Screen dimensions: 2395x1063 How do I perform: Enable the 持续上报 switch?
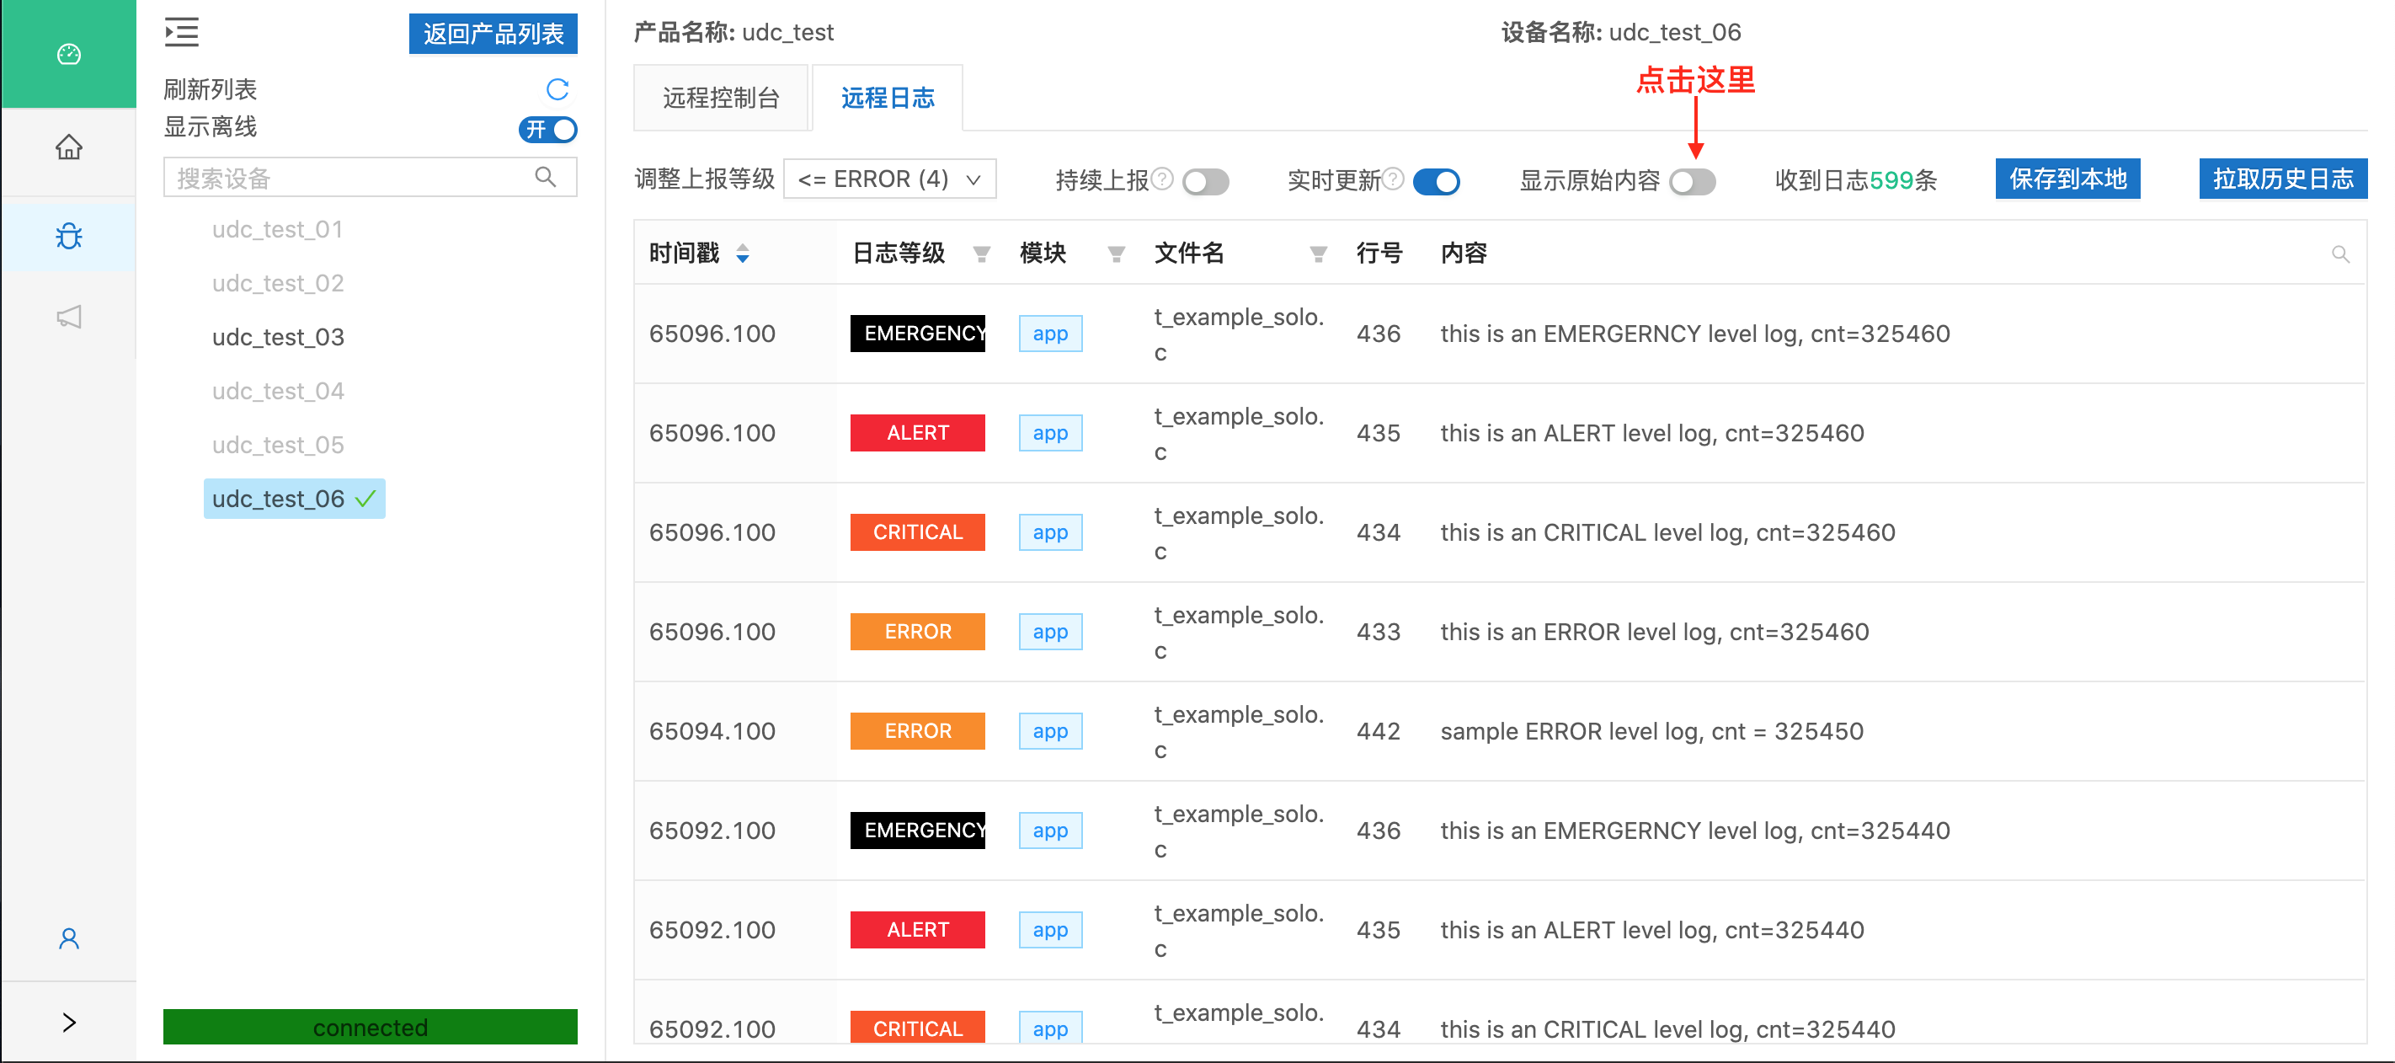click(1206, 181)
